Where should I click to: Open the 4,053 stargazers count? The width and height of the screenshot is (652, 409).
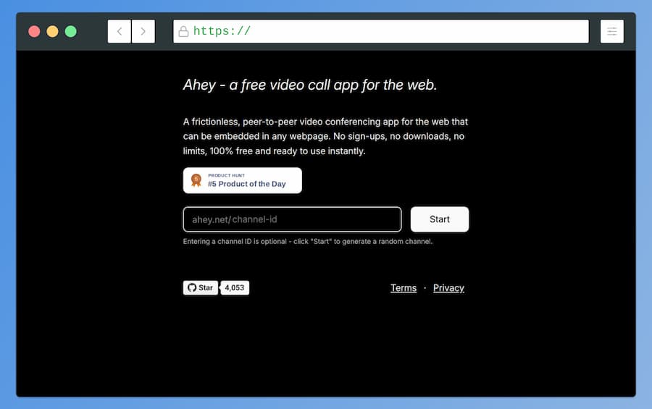[235, 287]
